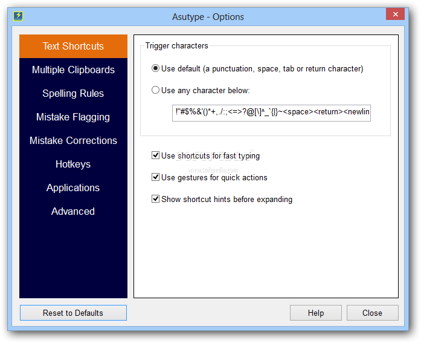This screenshot has width=421, height=343.
Task: Select the Text Shortcuts tab
Action: point(73,46)
